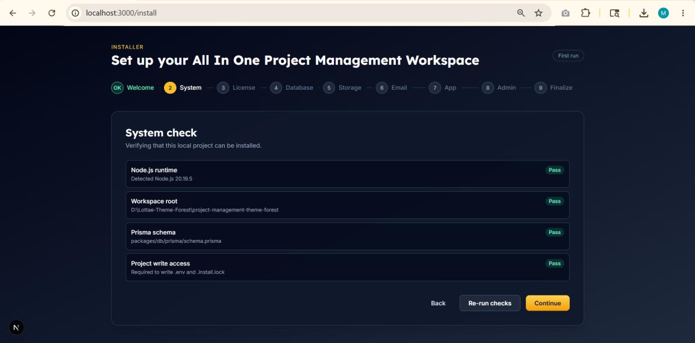Open the profile avatar labeled M

click(x=663, y=13)
